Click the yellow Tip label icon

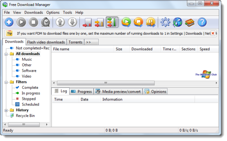tap(10, 33)
